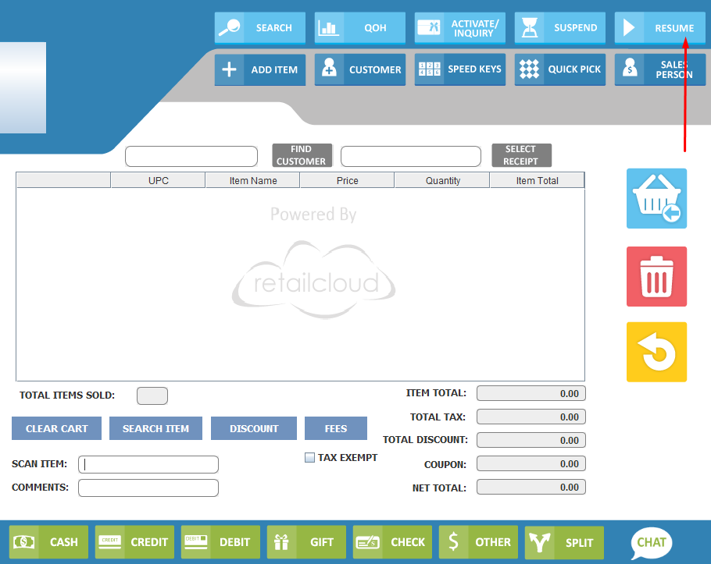Resume a suspended transaction
This screenshot has width=711, height=564.
pyautogui.click(x=659, y=27)
